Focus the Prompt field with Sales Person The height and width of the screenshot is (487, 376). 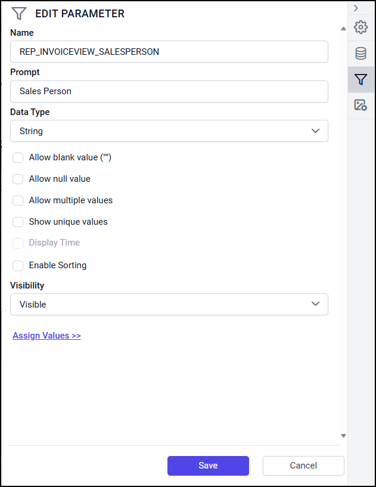click(x=169, y=92)
